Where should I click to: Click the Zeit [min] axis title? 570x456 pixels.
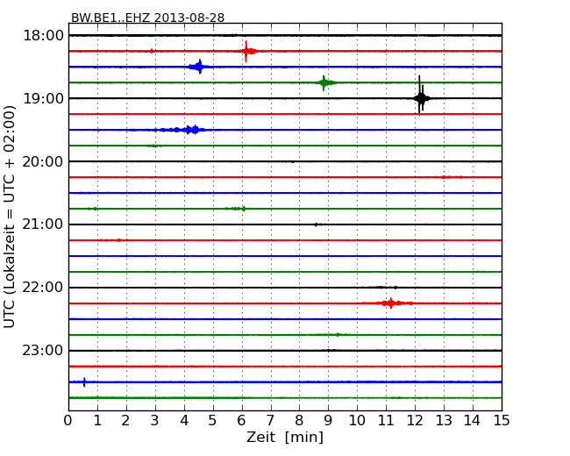click(285, 437)
